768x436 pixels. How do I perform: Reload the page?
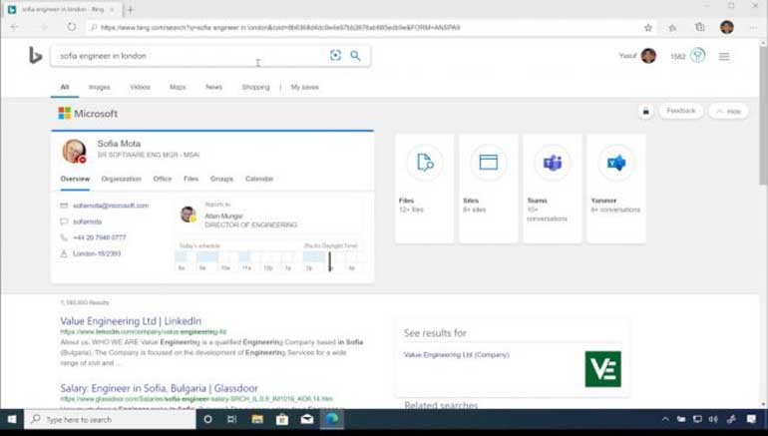[x=72, y=27]
